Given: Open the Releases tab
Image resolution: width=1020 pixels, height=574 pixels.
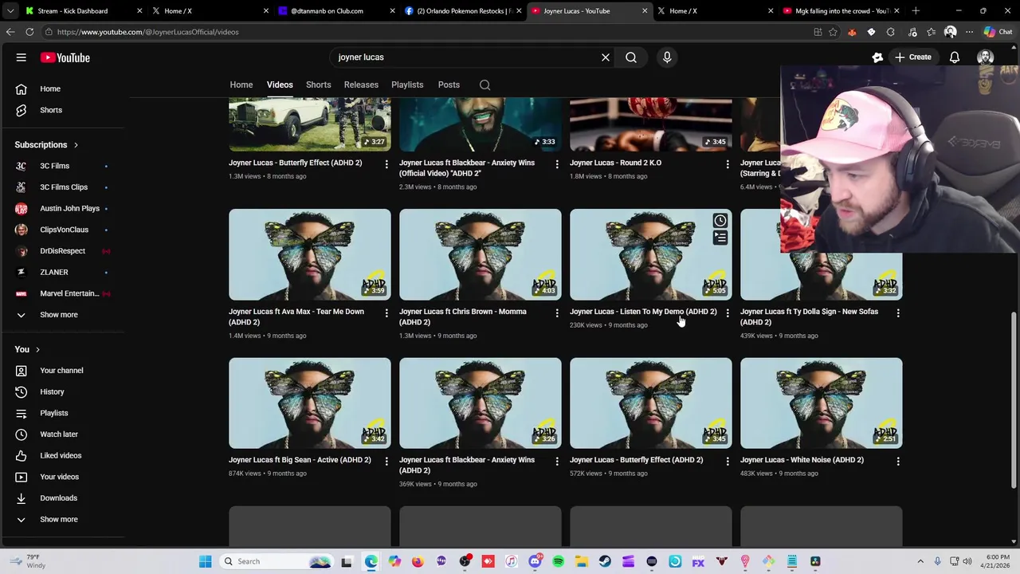Looking at the screenshot, I should (x=361, y=85).
